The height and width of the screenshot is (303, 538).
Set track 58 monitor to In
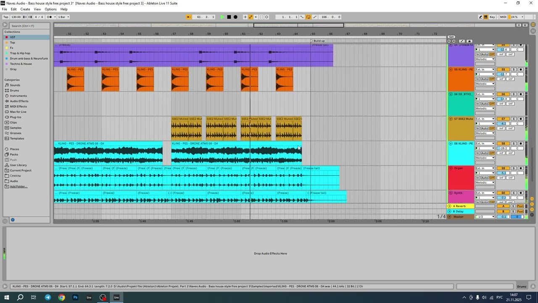click(x=477, y=153)
